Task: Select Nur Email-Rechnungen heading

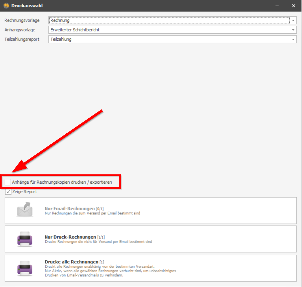Action: [x=70, y=209]
